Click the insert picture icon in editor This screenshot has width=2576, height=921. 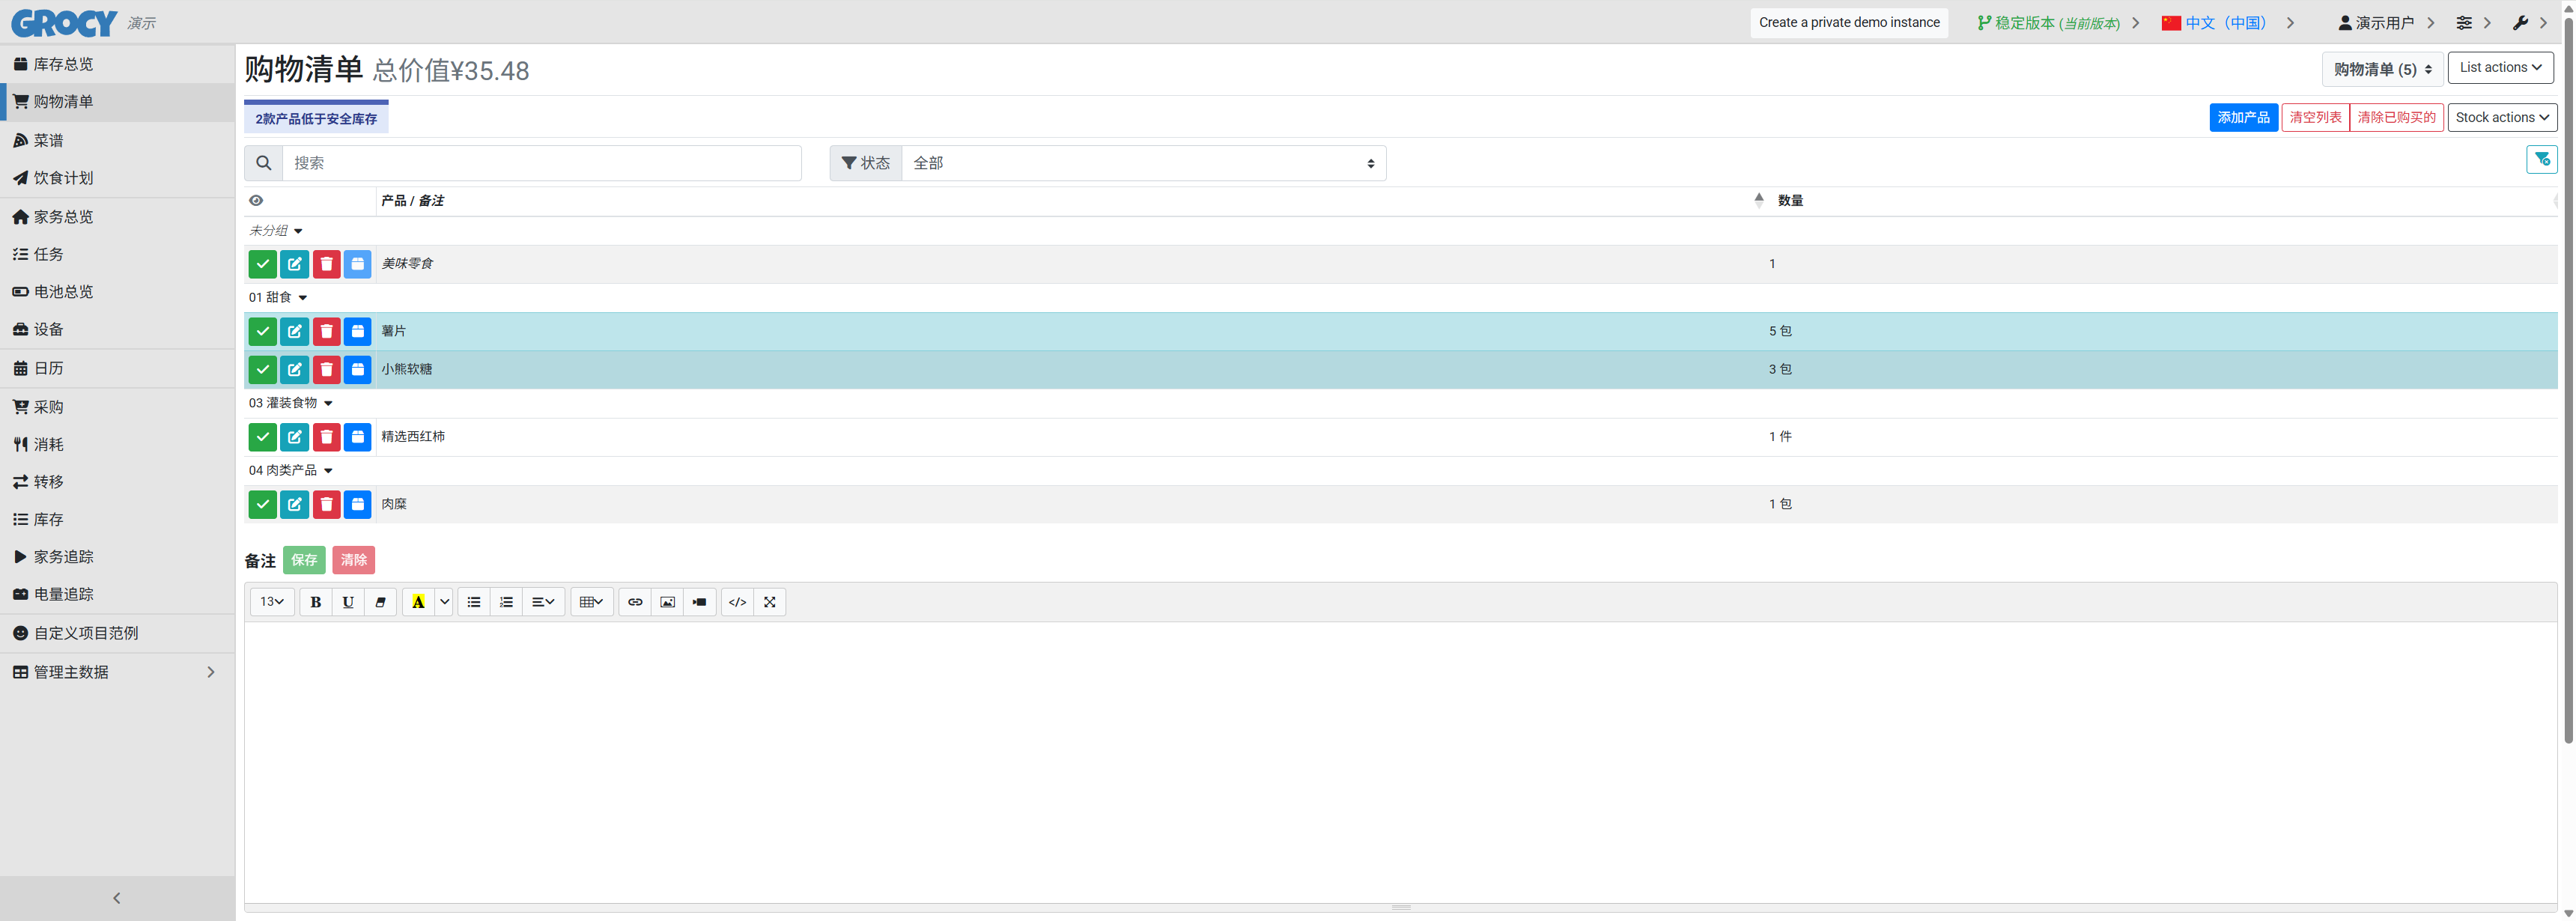(667, 602)
